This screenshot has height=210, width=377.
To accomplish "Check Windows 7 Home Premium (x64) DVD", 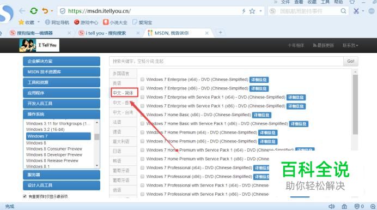I will 142,133.
